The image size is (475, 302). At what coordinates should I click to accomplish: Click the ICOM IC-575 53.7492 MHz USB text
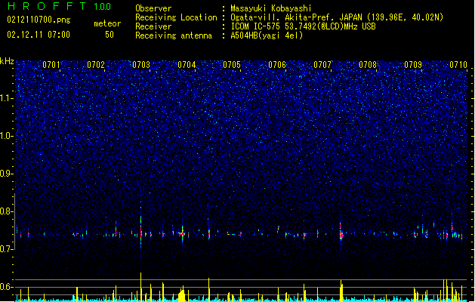click(304, 26)
